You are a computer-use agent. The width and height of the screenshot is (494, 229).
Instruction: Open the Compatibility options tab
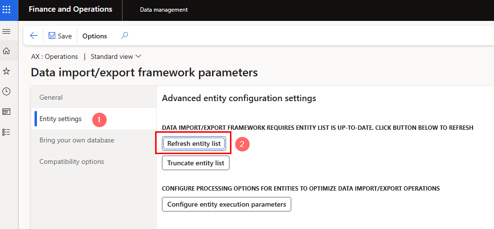tap(71, 161)
